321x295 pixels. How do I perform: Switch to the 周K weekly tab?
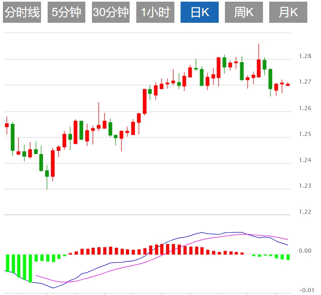244,12
